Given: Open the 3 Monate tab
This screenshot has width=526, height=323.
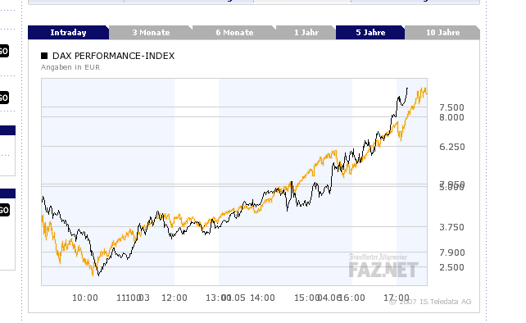Looking at the screenshot, I should tap(151, 33).
